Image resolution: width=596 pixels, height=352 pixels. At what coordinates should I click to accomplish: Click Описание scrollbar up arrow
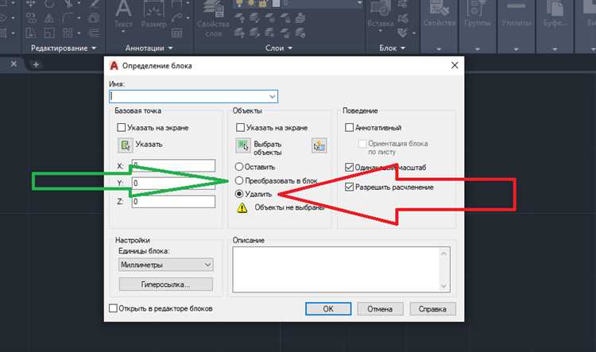coord(444,253)
